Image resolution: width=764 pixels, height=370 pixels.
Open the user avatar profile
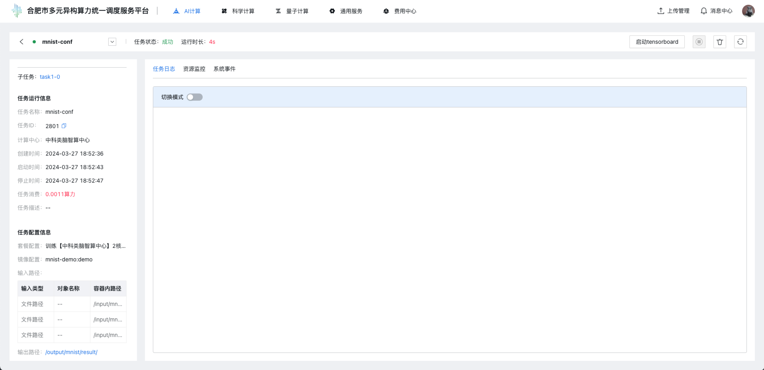tap(748, 11)
